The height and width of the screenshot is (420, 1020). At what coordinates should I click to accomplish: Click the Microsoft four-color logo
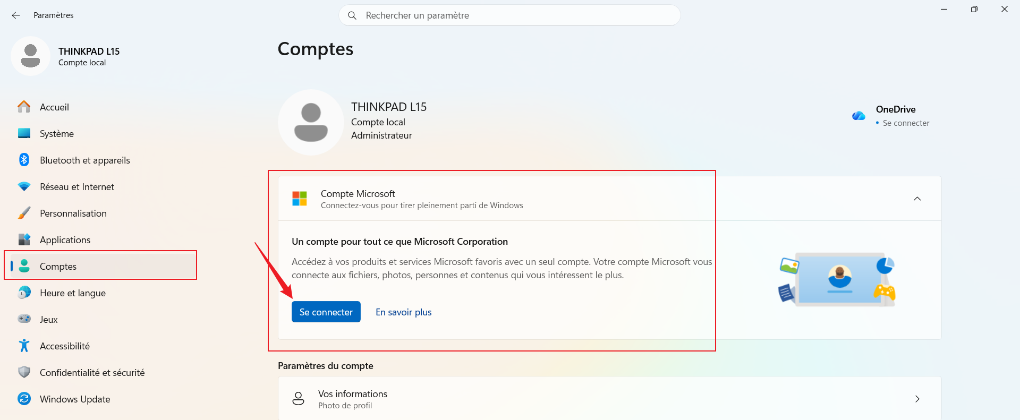(300, 199)
